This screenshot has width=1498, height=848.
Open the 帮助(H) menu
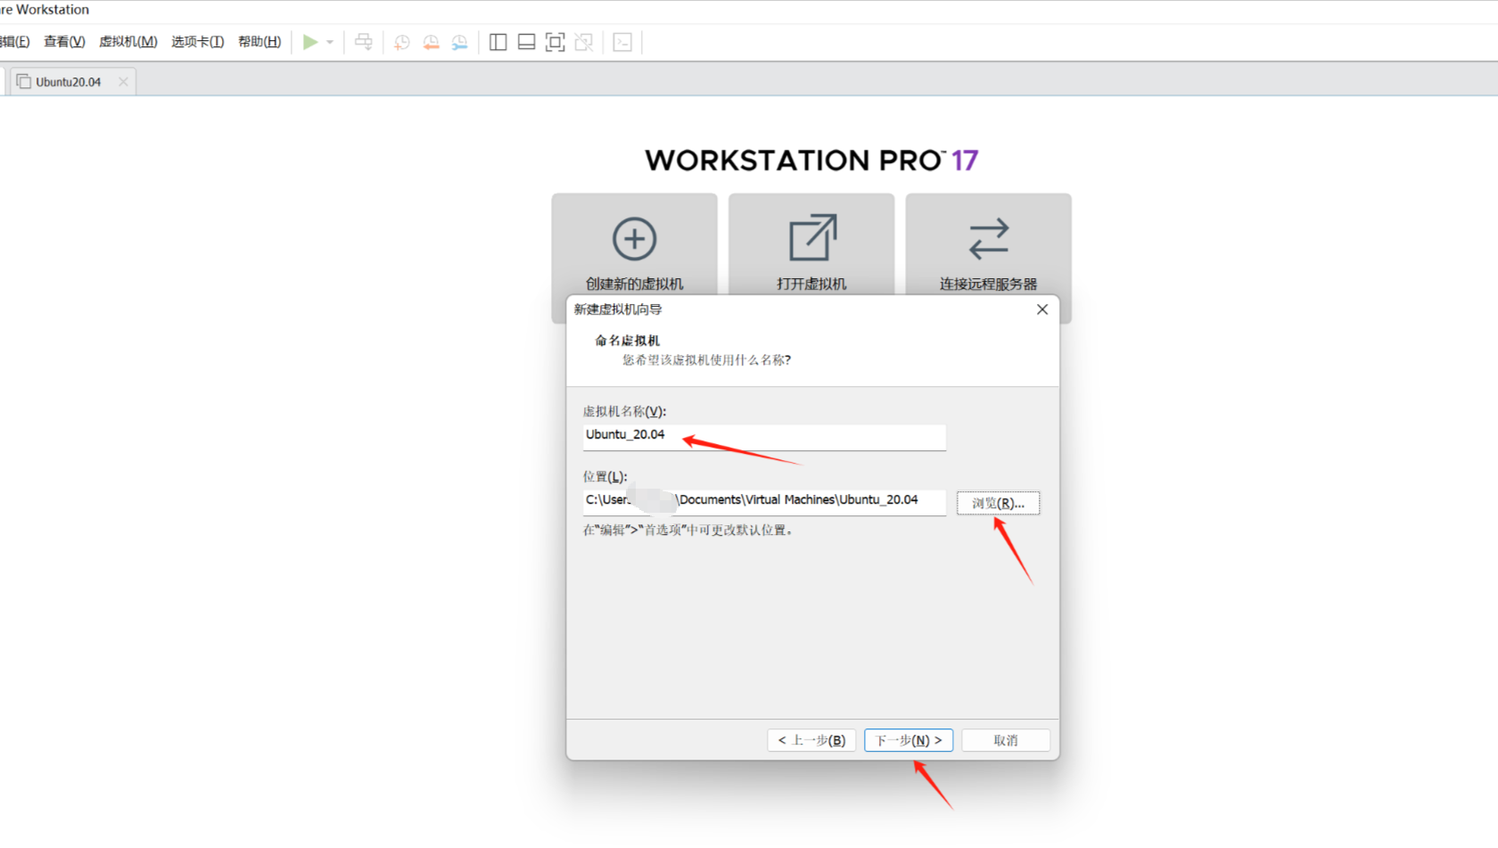coord(259,42)
